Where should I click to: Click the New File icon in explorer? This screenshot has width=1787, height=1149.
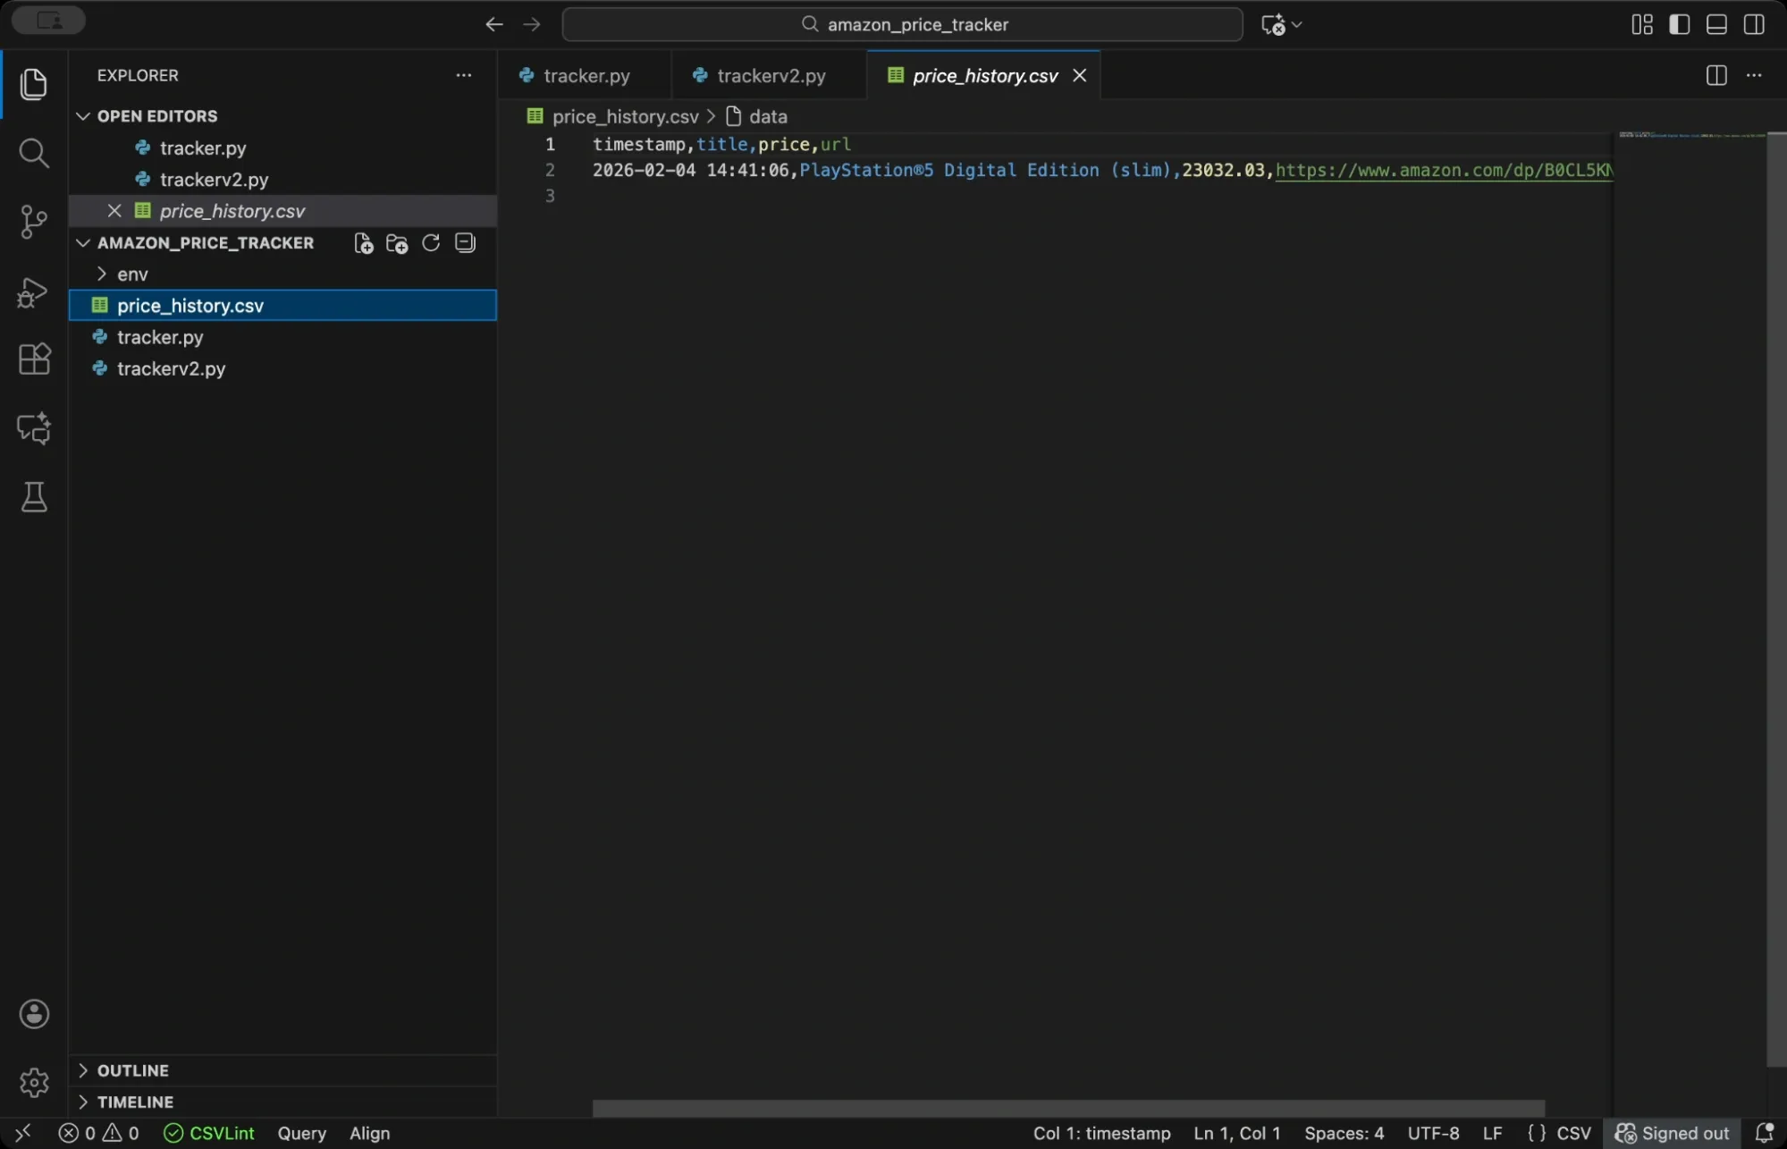[x=363, y=243]
